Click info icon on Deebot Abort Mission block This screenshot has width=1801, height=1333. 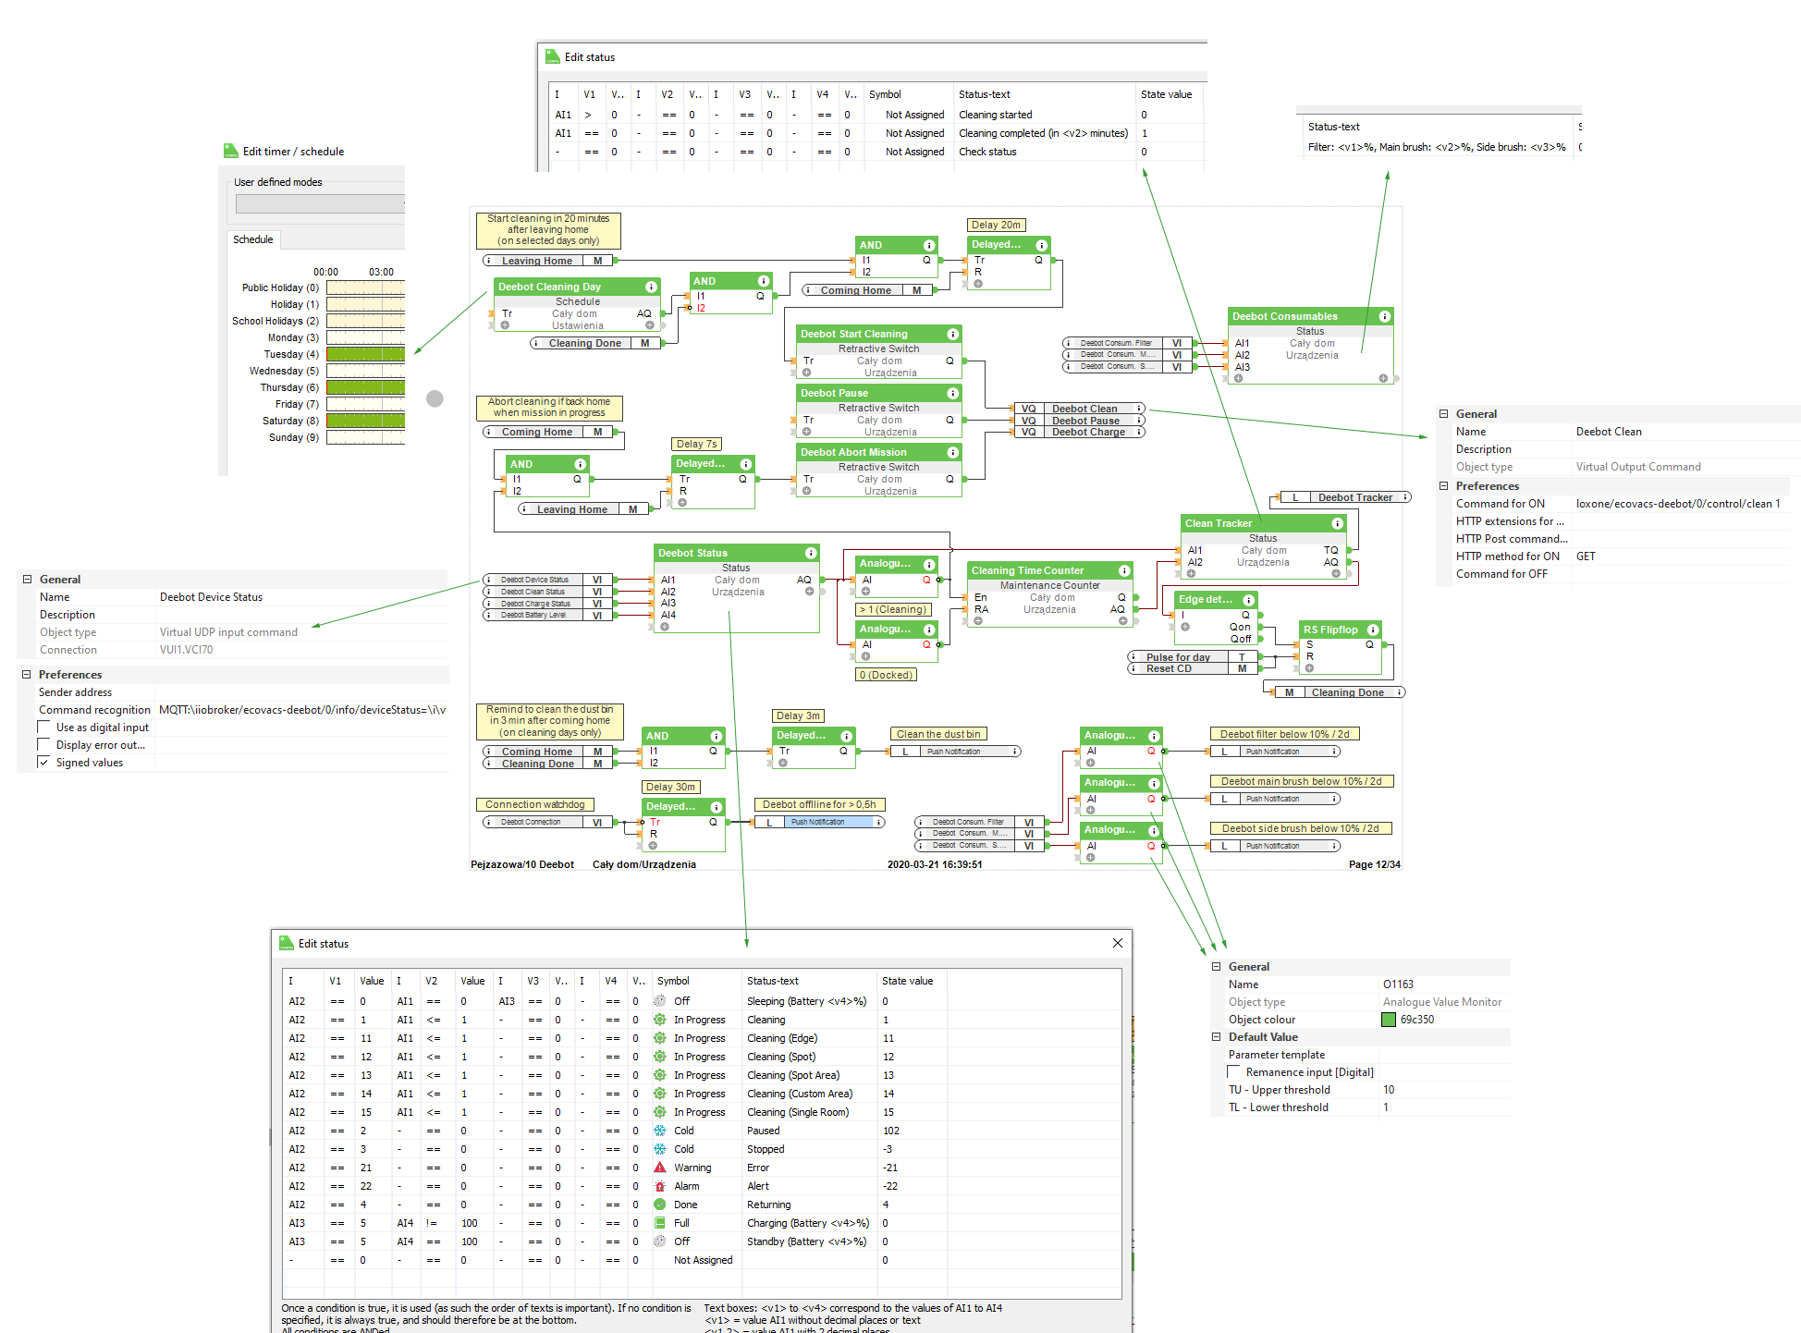952,452
